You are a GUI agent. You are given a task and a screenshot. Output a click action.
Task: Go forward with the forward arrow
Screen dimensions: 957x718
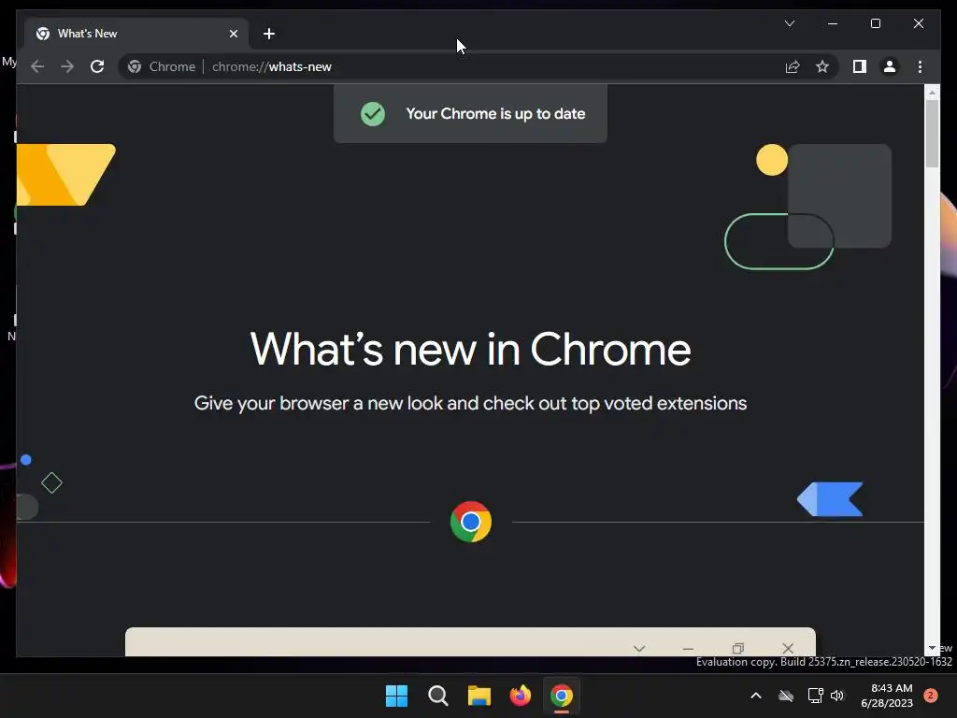point(67,66)
